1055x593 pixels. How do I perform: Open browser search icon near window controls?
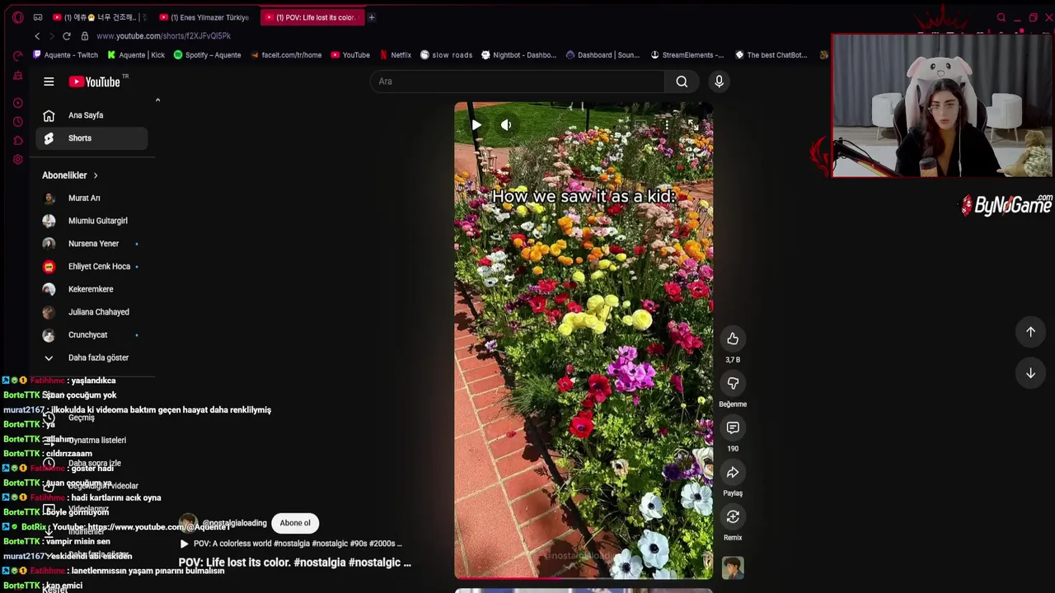click(x=1001, y=17)
